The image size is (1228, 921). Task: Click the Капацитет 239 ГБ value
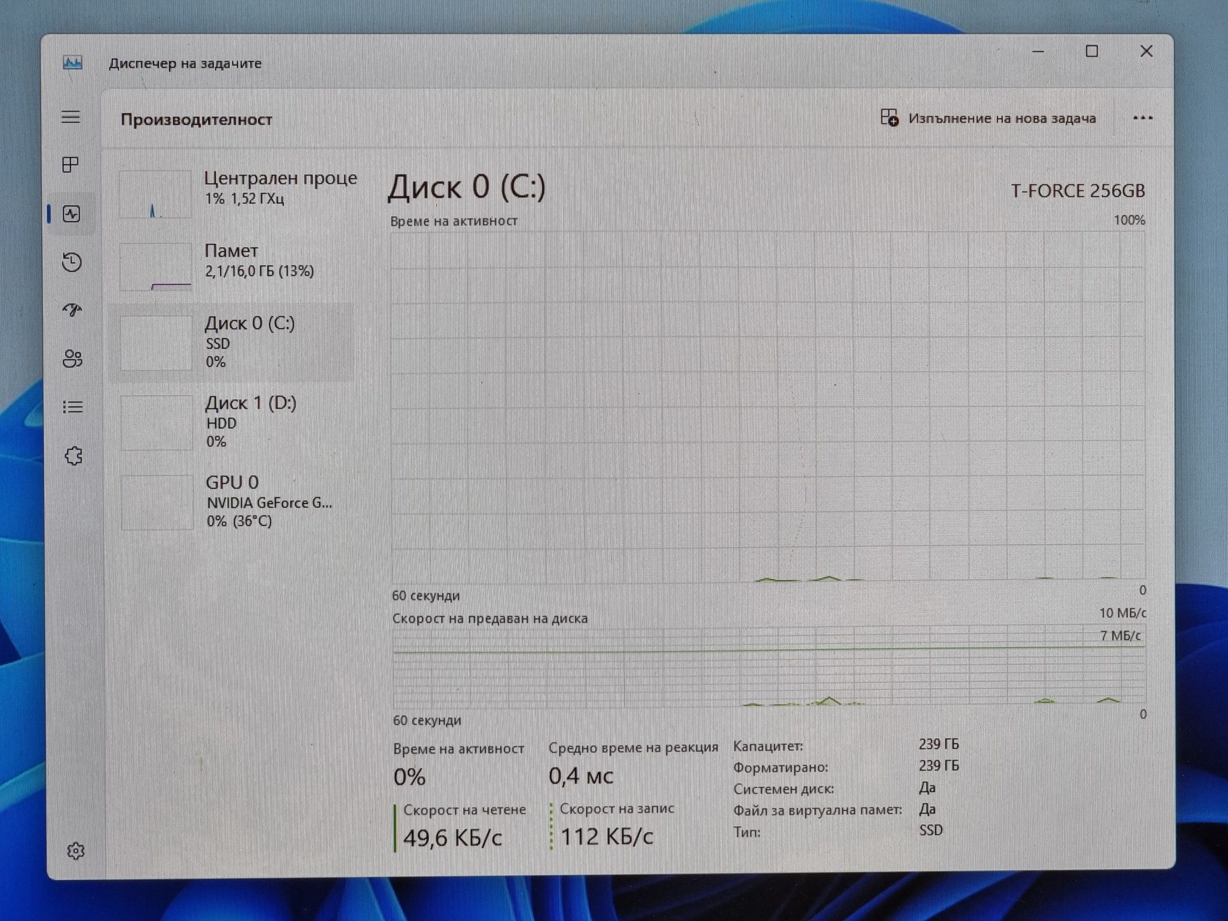(939, 744)
